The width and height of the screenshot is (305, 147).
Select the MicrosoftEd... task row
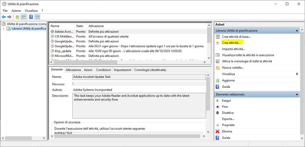tap(128, 56)
